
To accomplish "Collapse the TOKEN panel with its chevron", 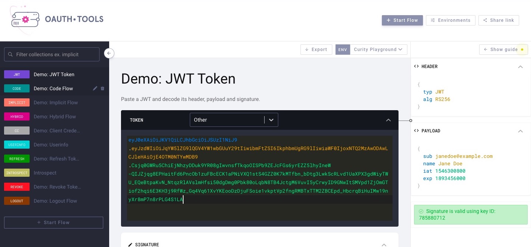I will (x=389, y=120).
